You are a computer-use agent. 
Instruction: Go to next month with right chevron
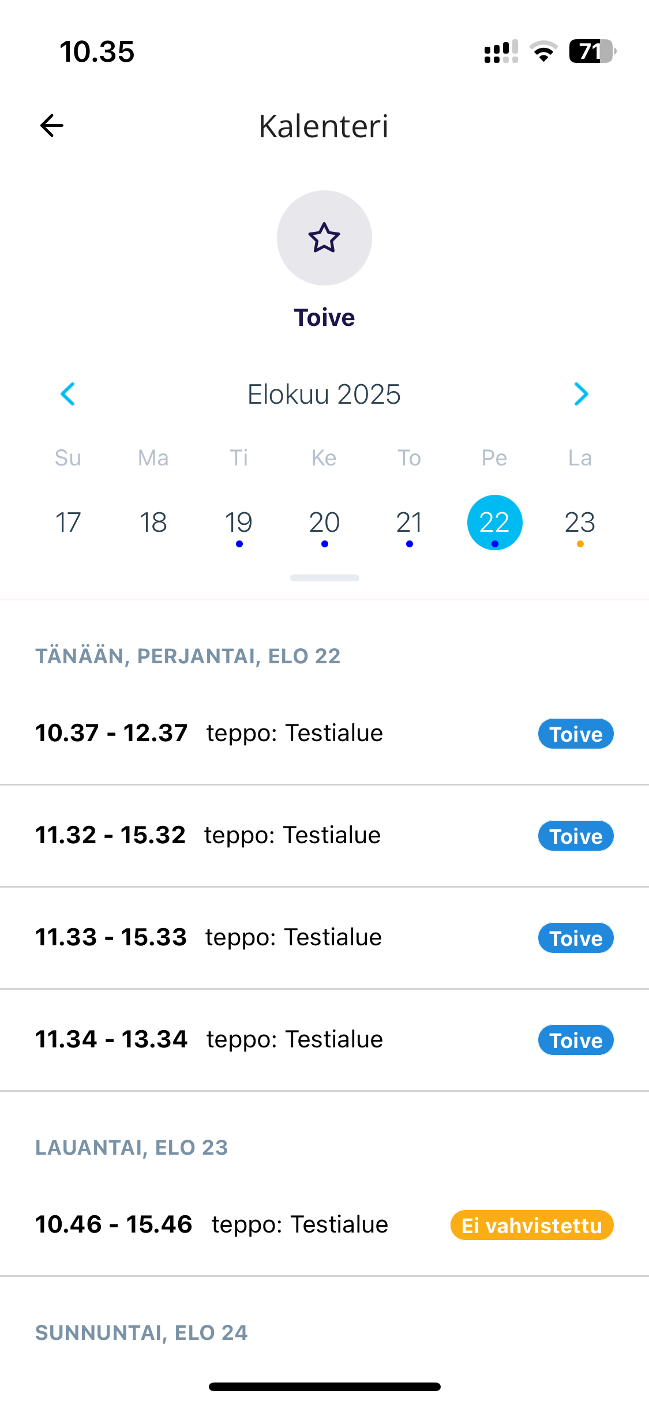pos(580,395)
